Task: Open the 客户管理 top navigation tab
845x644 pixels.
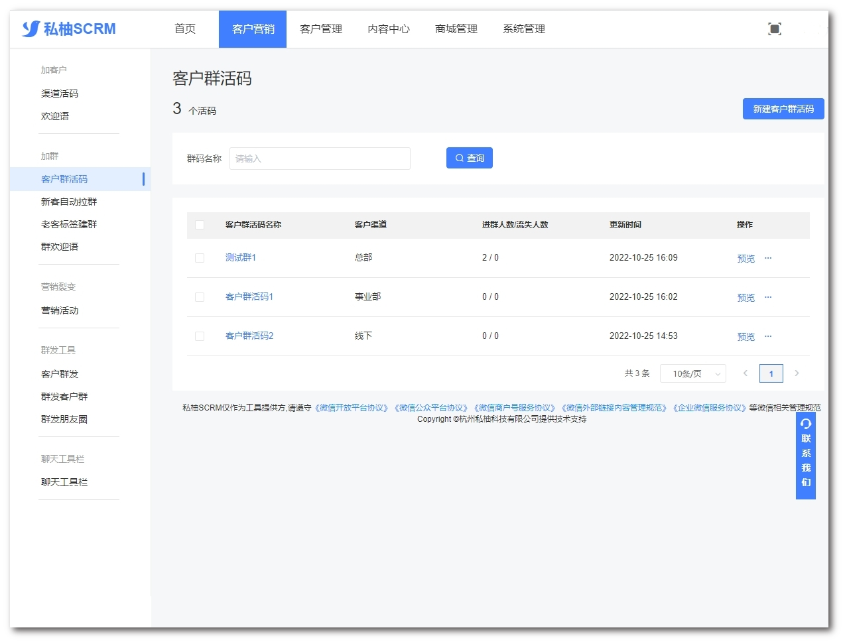Action: pyautogui.click(x=321, y=29)
